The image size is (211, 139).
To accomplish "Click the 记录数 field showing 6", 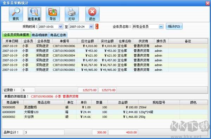I will click(x=28, y=90).
